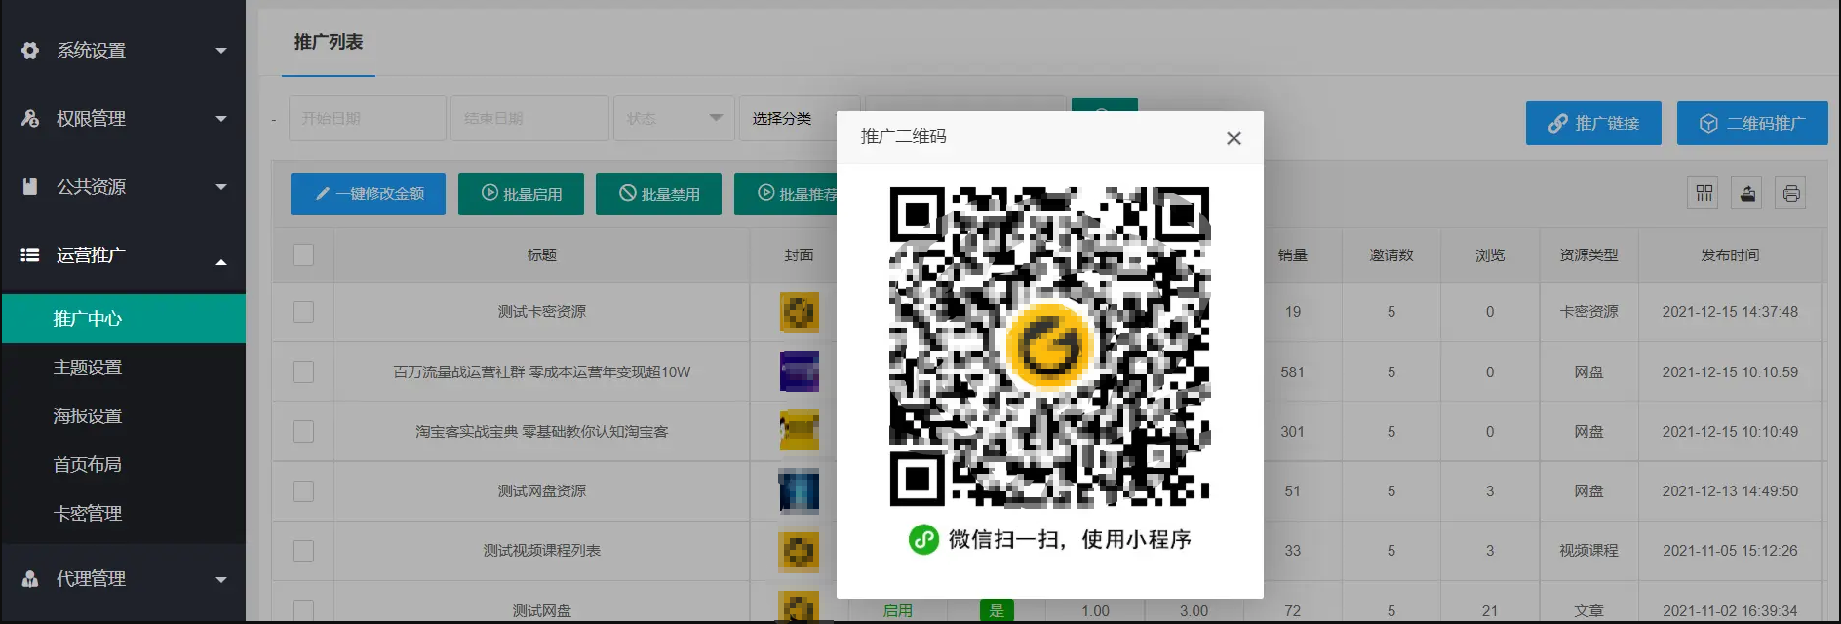Switch to the 推广列表 tab

click(329, 42)
